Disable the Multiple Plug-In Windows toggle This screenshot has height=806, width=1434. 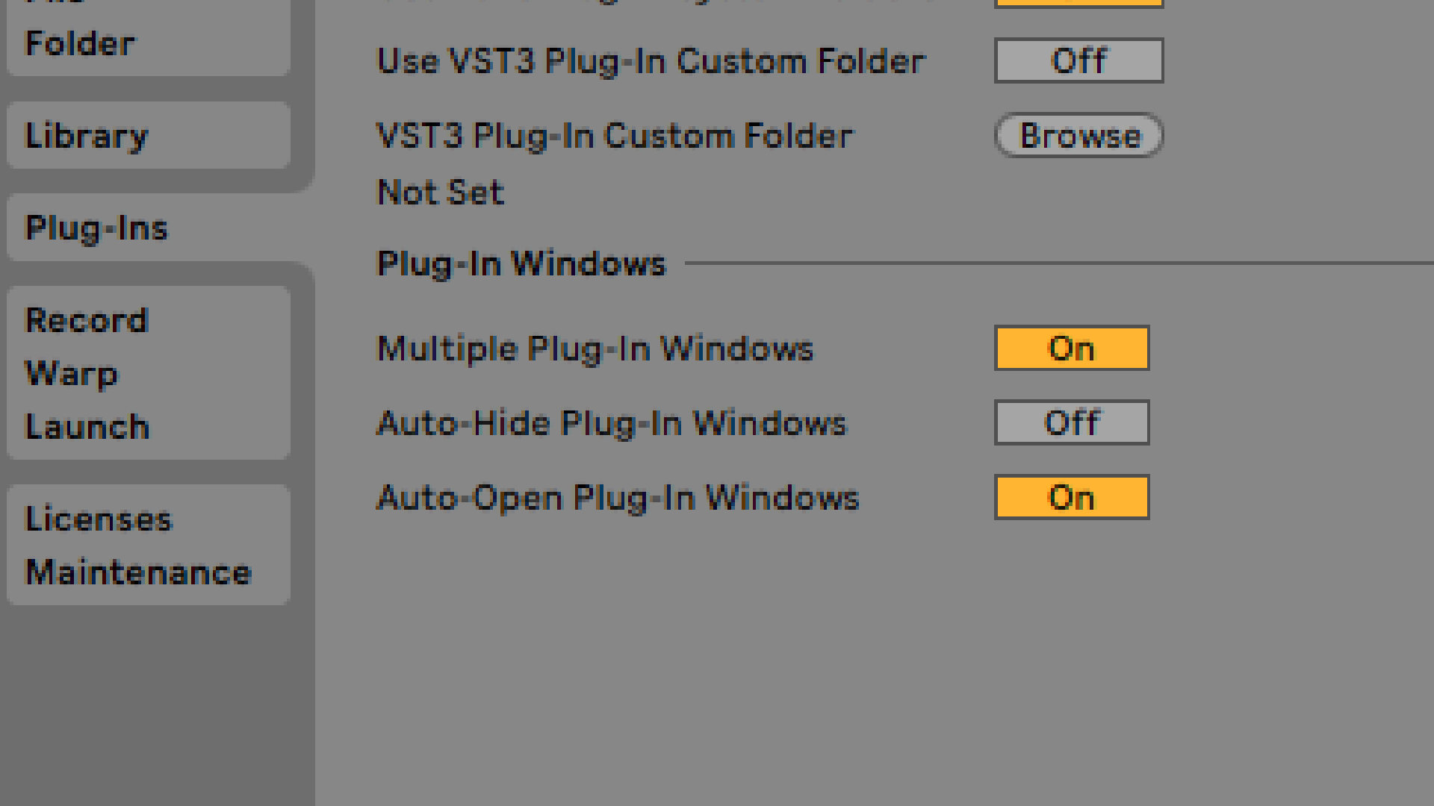tap(1071, 349)
